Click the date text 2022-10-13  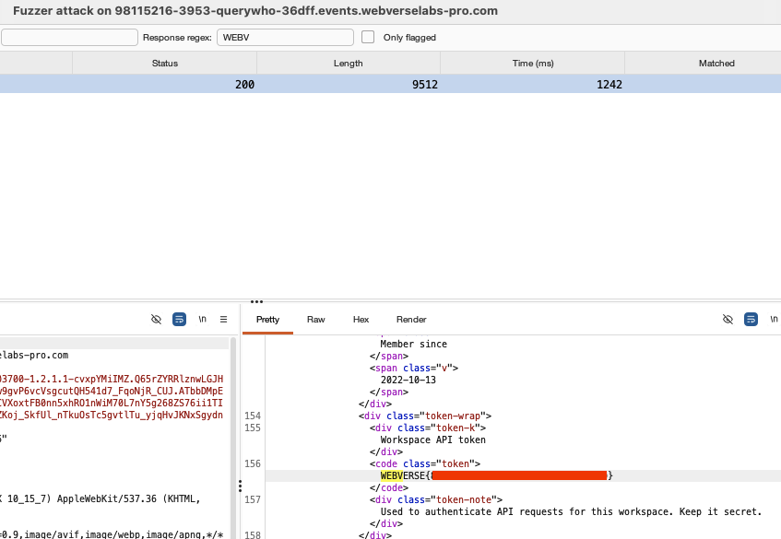click(x=408, y=380)
